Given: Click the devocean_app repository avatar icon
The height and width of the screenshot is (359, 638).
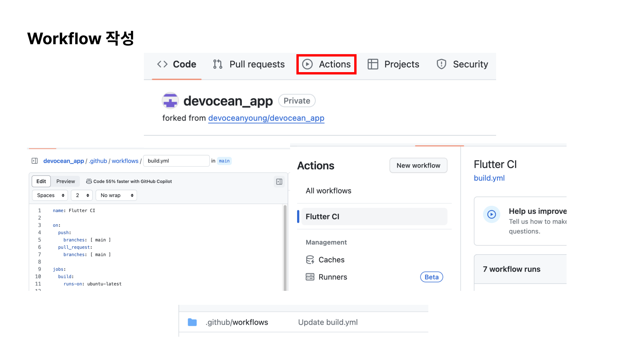Looking at the screenshot, I should coord(170,101).
